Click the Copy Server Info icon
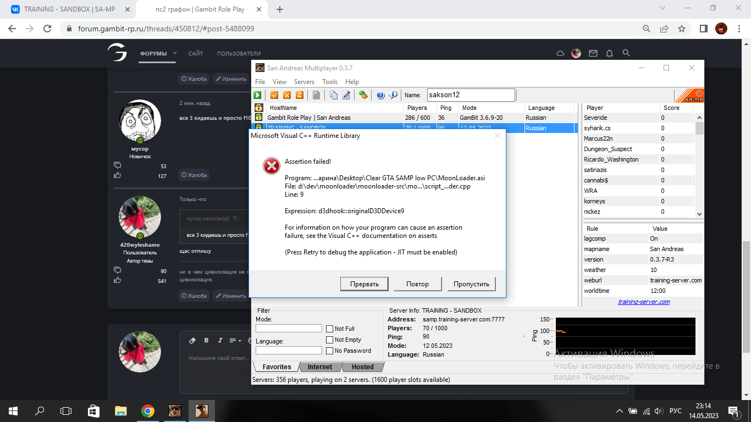Viewport: 751px width, 422px height. (x=333, y=95)
